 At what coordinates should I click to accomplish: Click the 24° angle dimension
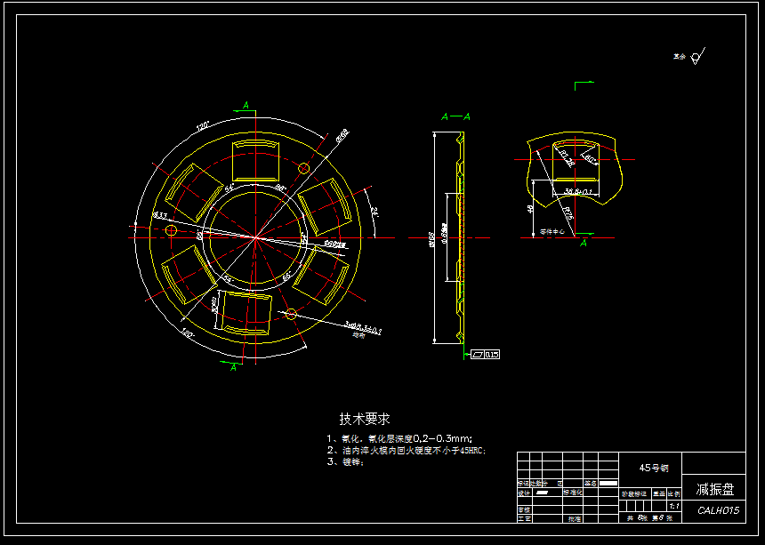tap(374, 212)
